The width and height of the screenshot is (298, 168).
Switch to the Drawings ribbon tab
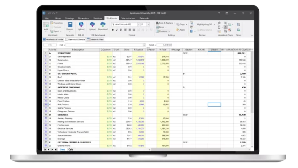69,18
